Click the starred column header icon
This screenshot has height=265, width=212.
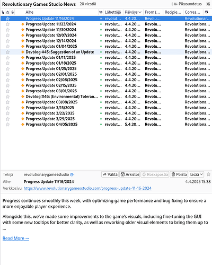[x=8, y=12]
